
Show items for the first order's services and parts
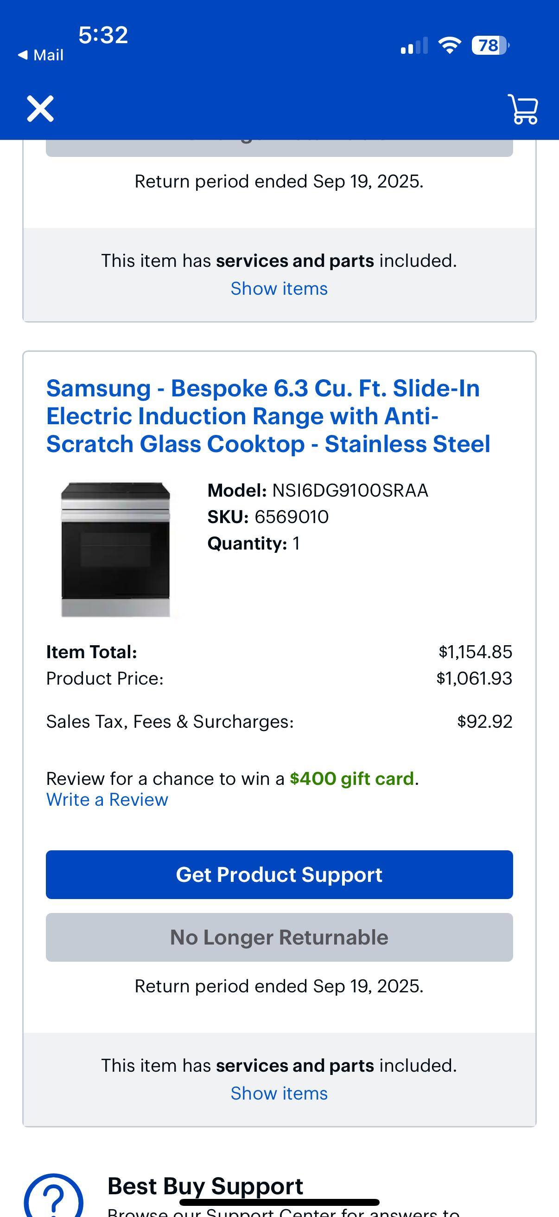coord(279,288)
